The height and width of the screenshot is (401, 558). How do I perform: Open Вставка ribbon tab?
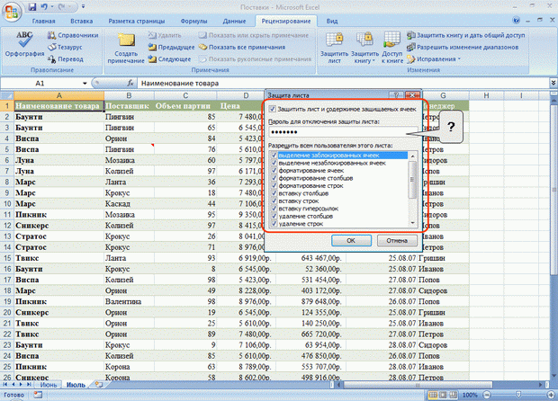pyautogui.click(x=82, y=21)
